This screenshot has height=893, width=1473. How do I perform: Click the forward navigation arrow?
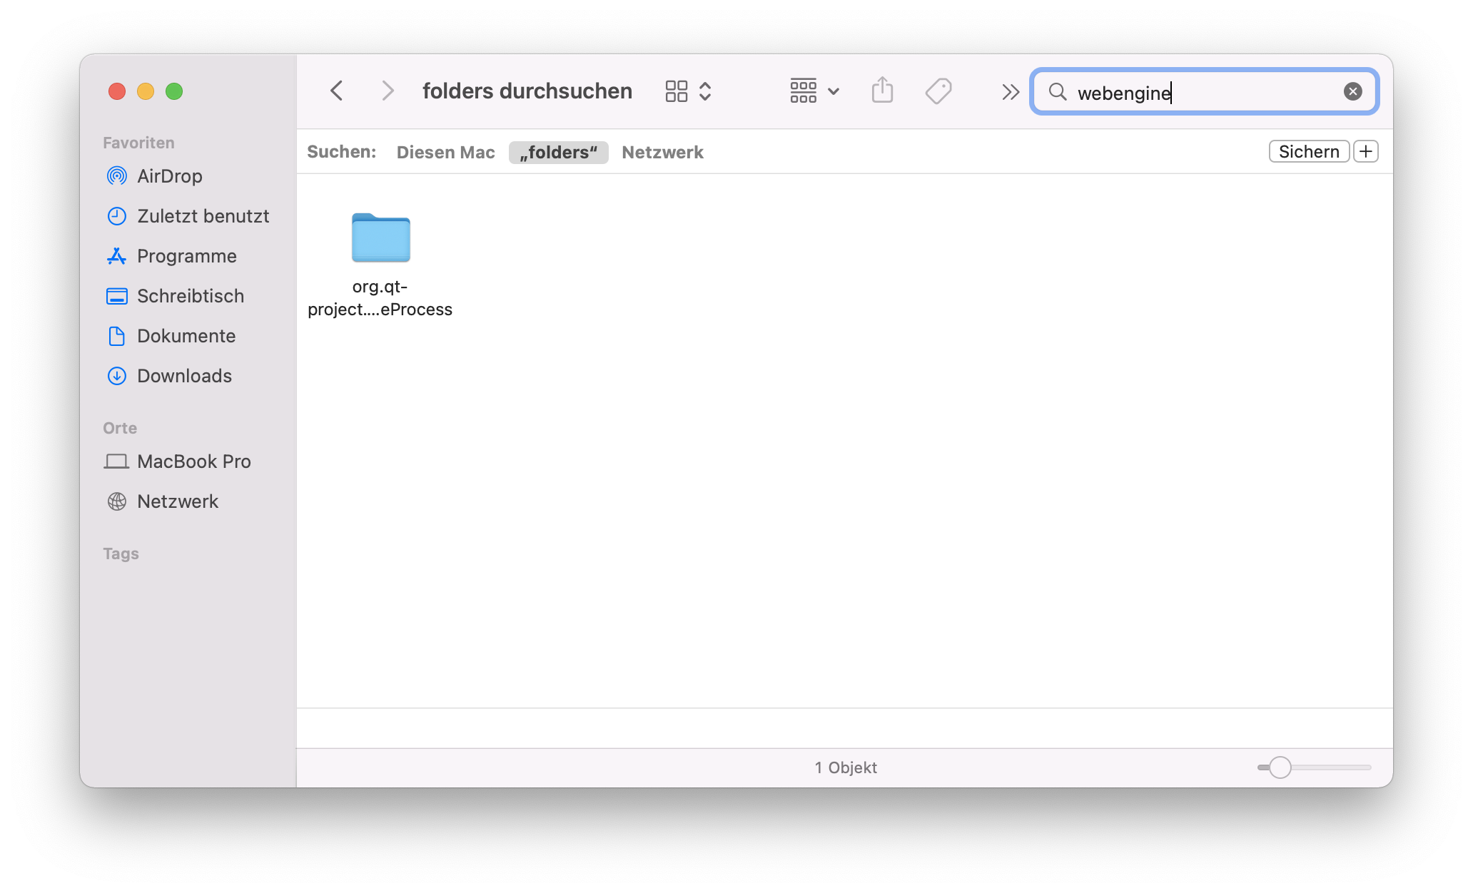(x=388, y=91)
